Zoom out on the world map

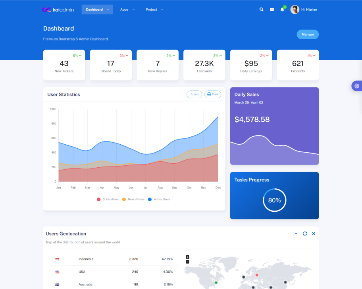coord(188,262)
